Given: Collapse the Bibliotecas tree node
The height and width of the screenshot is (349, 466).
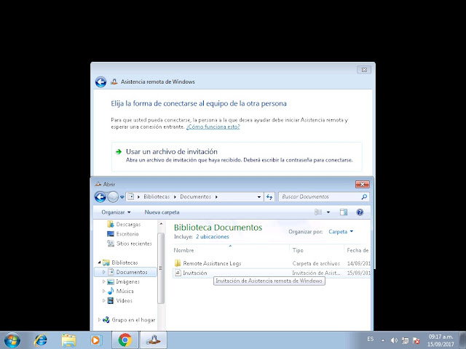Looking at the screenshot, I should (99, 262).
